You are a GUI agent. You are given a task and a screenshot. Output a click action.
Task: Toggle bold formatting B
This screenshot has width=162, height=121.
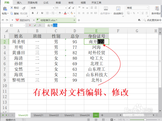[x=33, y=13]
